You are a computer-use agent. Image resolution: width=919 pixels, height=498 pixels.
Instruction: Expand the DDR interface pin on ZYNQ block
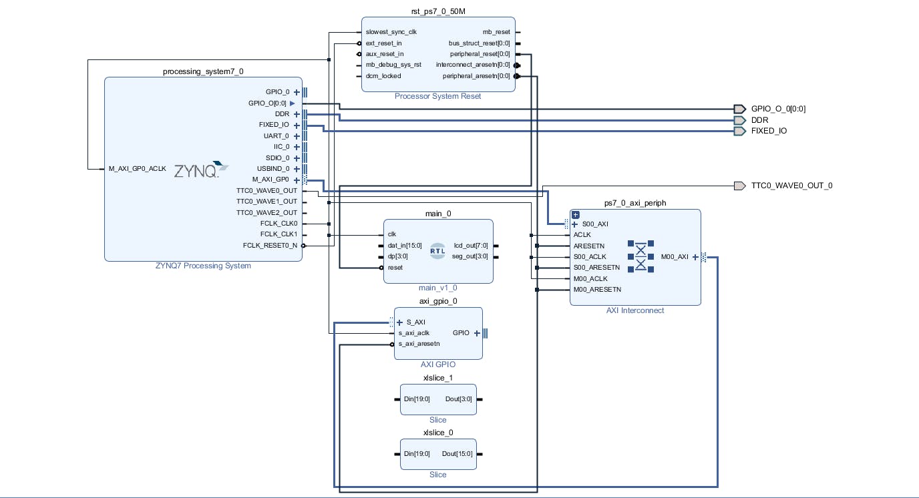click(x=297, y=114)
